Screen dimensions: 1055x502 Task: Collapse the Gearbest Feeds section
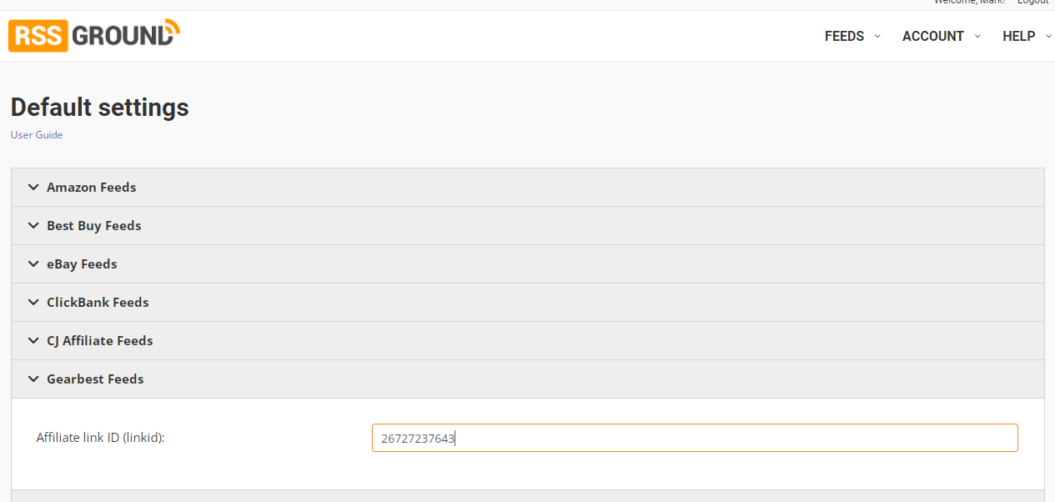95,379
